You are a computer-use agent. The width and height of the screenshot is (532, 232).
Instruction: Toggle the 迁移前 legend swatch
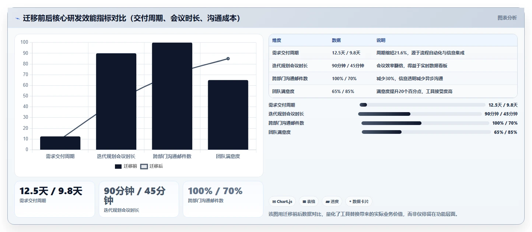pos(118,167)
